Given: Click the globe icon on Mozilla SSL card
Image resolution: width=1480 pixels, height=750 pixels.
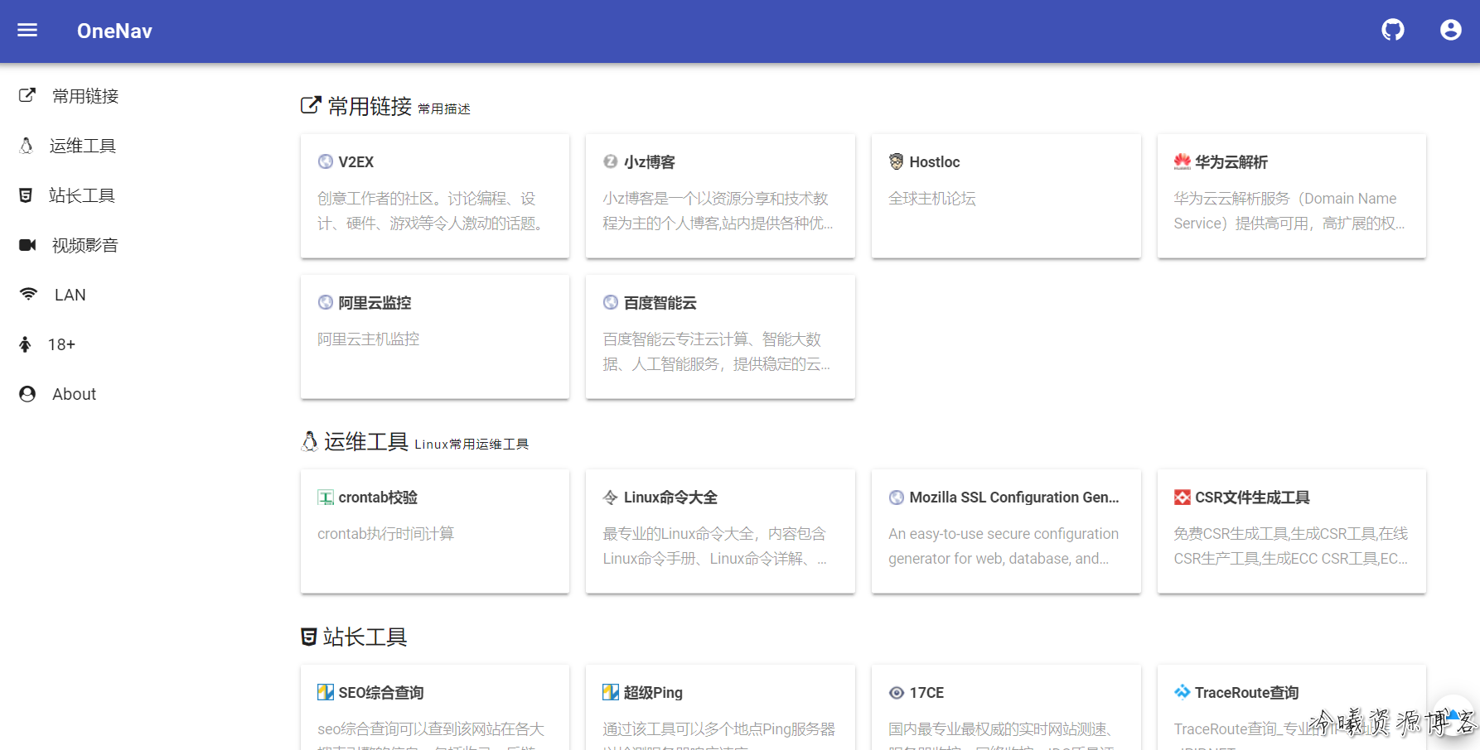Looking at the screenshot, I should (x=897, y=498).
